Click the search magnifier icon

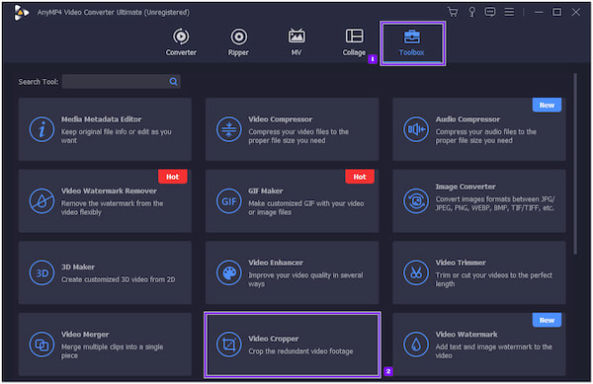(173, 82)
